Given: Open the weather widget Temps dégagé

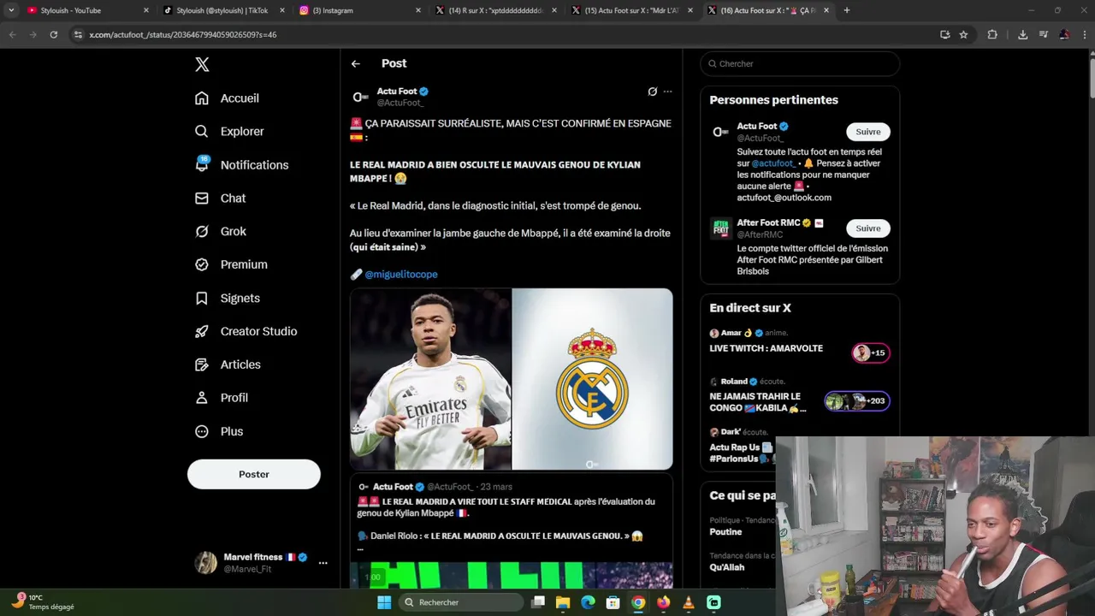Looking at the screenshot, I should pos(43,602).
